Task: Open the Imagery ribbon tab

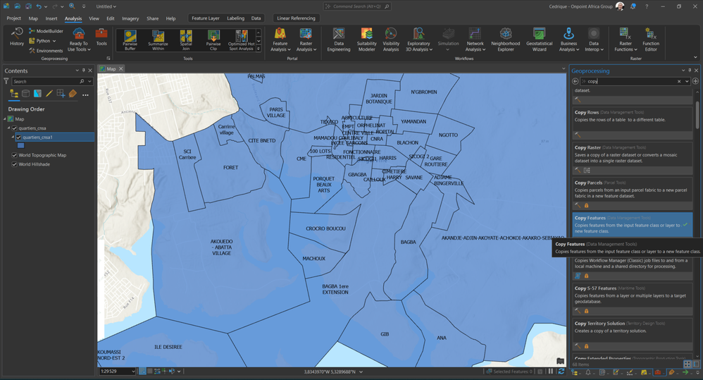Action: 130,18
